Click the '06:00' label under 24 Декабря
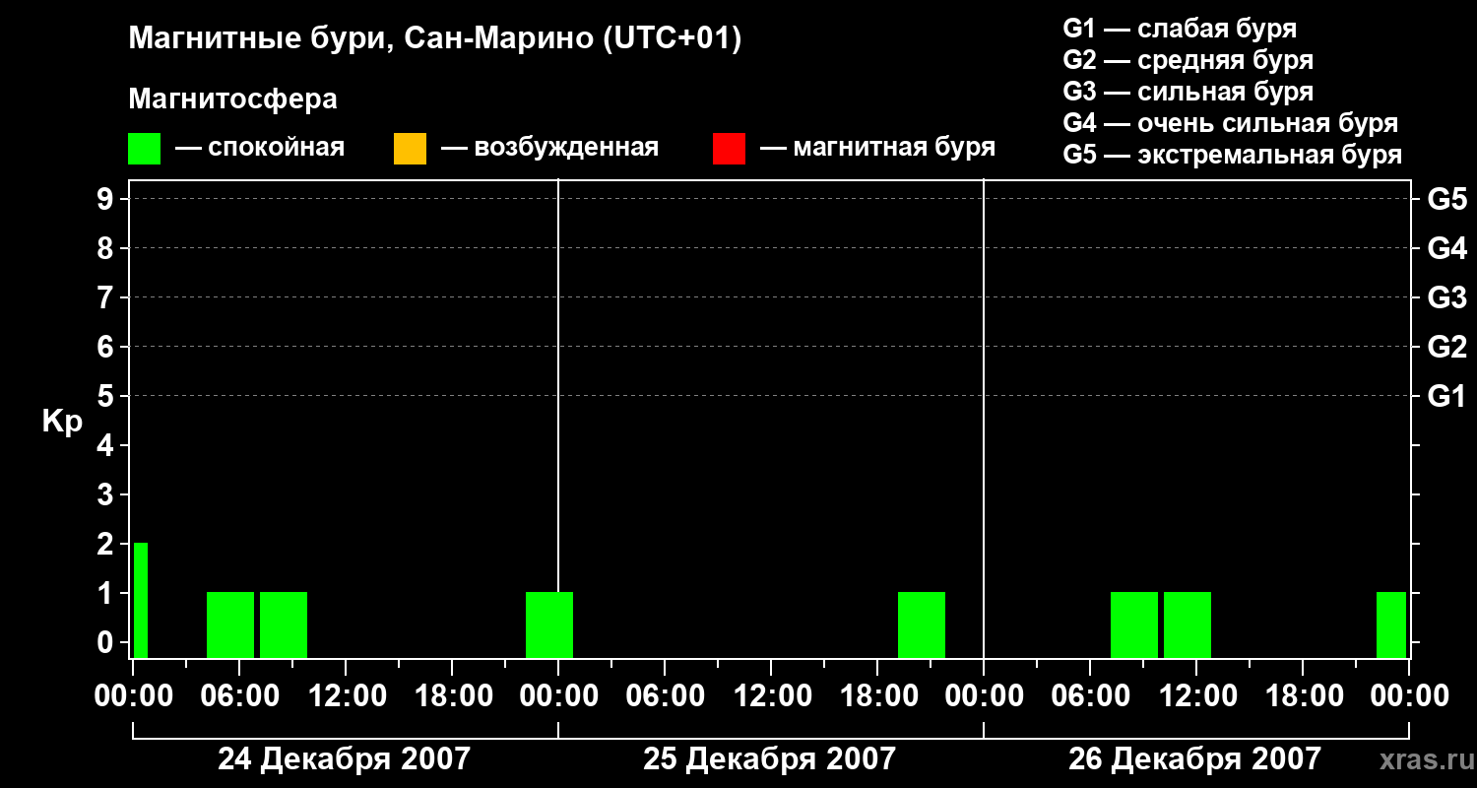The image size is (1477, 788). pyautogui.click(x=239, y=696)
